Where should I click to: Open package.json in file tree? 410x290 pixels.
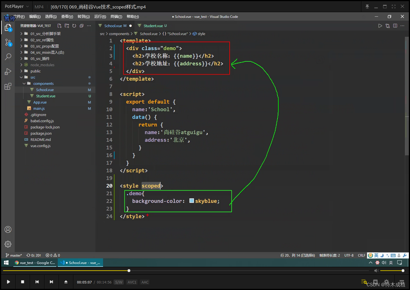pos(41,133)
